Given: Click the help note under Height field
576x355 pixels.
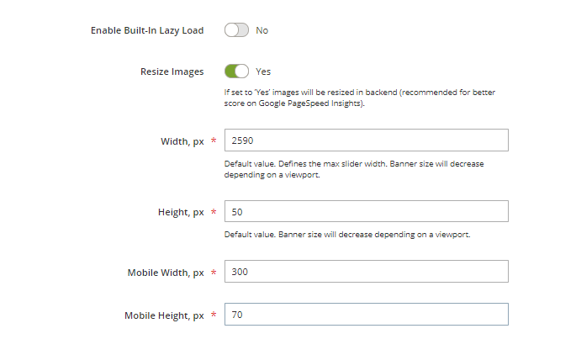Looking at the screenshot, I should pos(346,235).
